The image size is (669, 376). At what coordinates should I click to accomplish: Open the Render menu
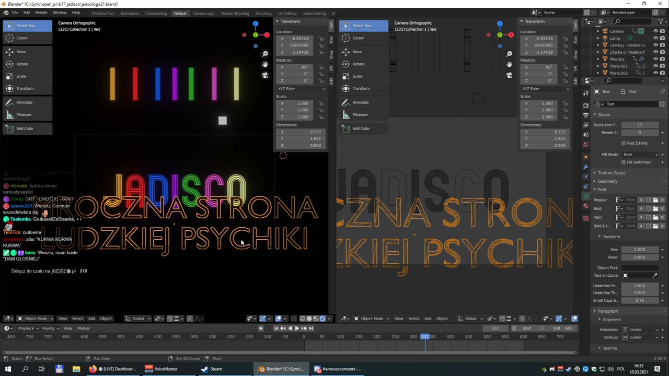coord(41,13)
